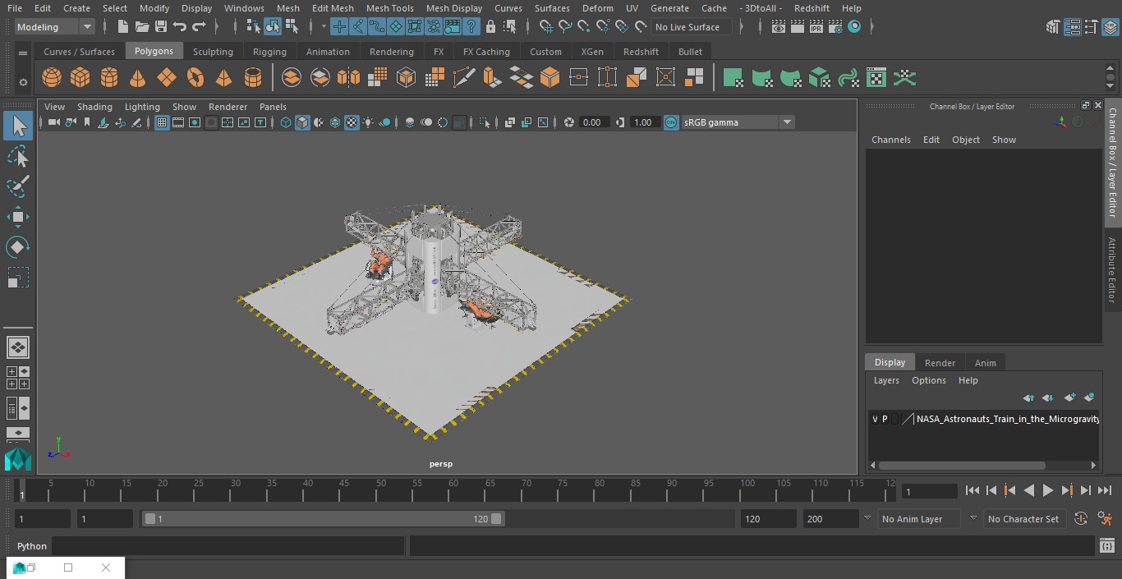The height and width of the screenshot is (579, 1122).
Task: Select the Lasso tool in toolbox
Action: click(17, 156)
